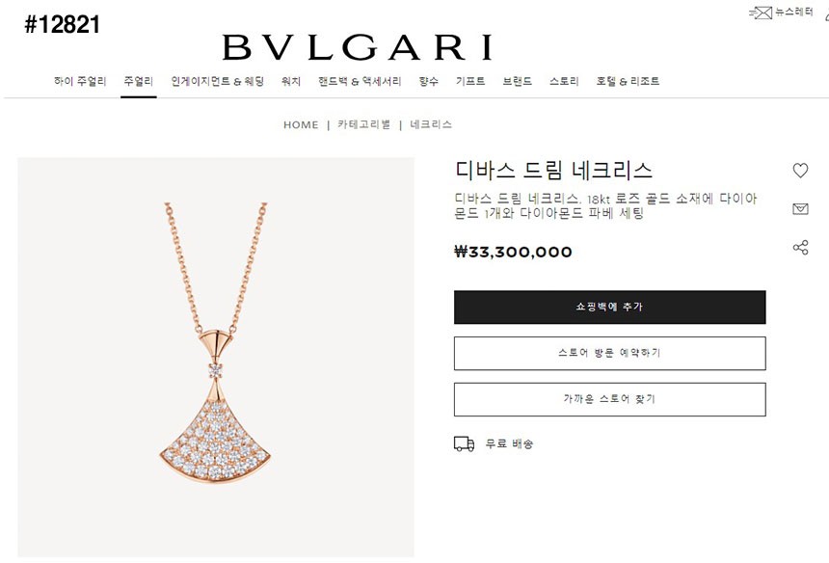This screenshot has height=563, width=829.
Task: Click the envelope email icon beside product
Action: click(x=800, y=209)
